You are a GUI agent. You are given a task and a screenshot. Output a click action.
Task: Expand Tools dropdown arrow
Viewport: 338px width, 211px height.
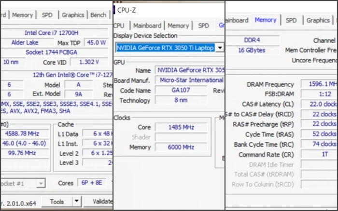76,202
